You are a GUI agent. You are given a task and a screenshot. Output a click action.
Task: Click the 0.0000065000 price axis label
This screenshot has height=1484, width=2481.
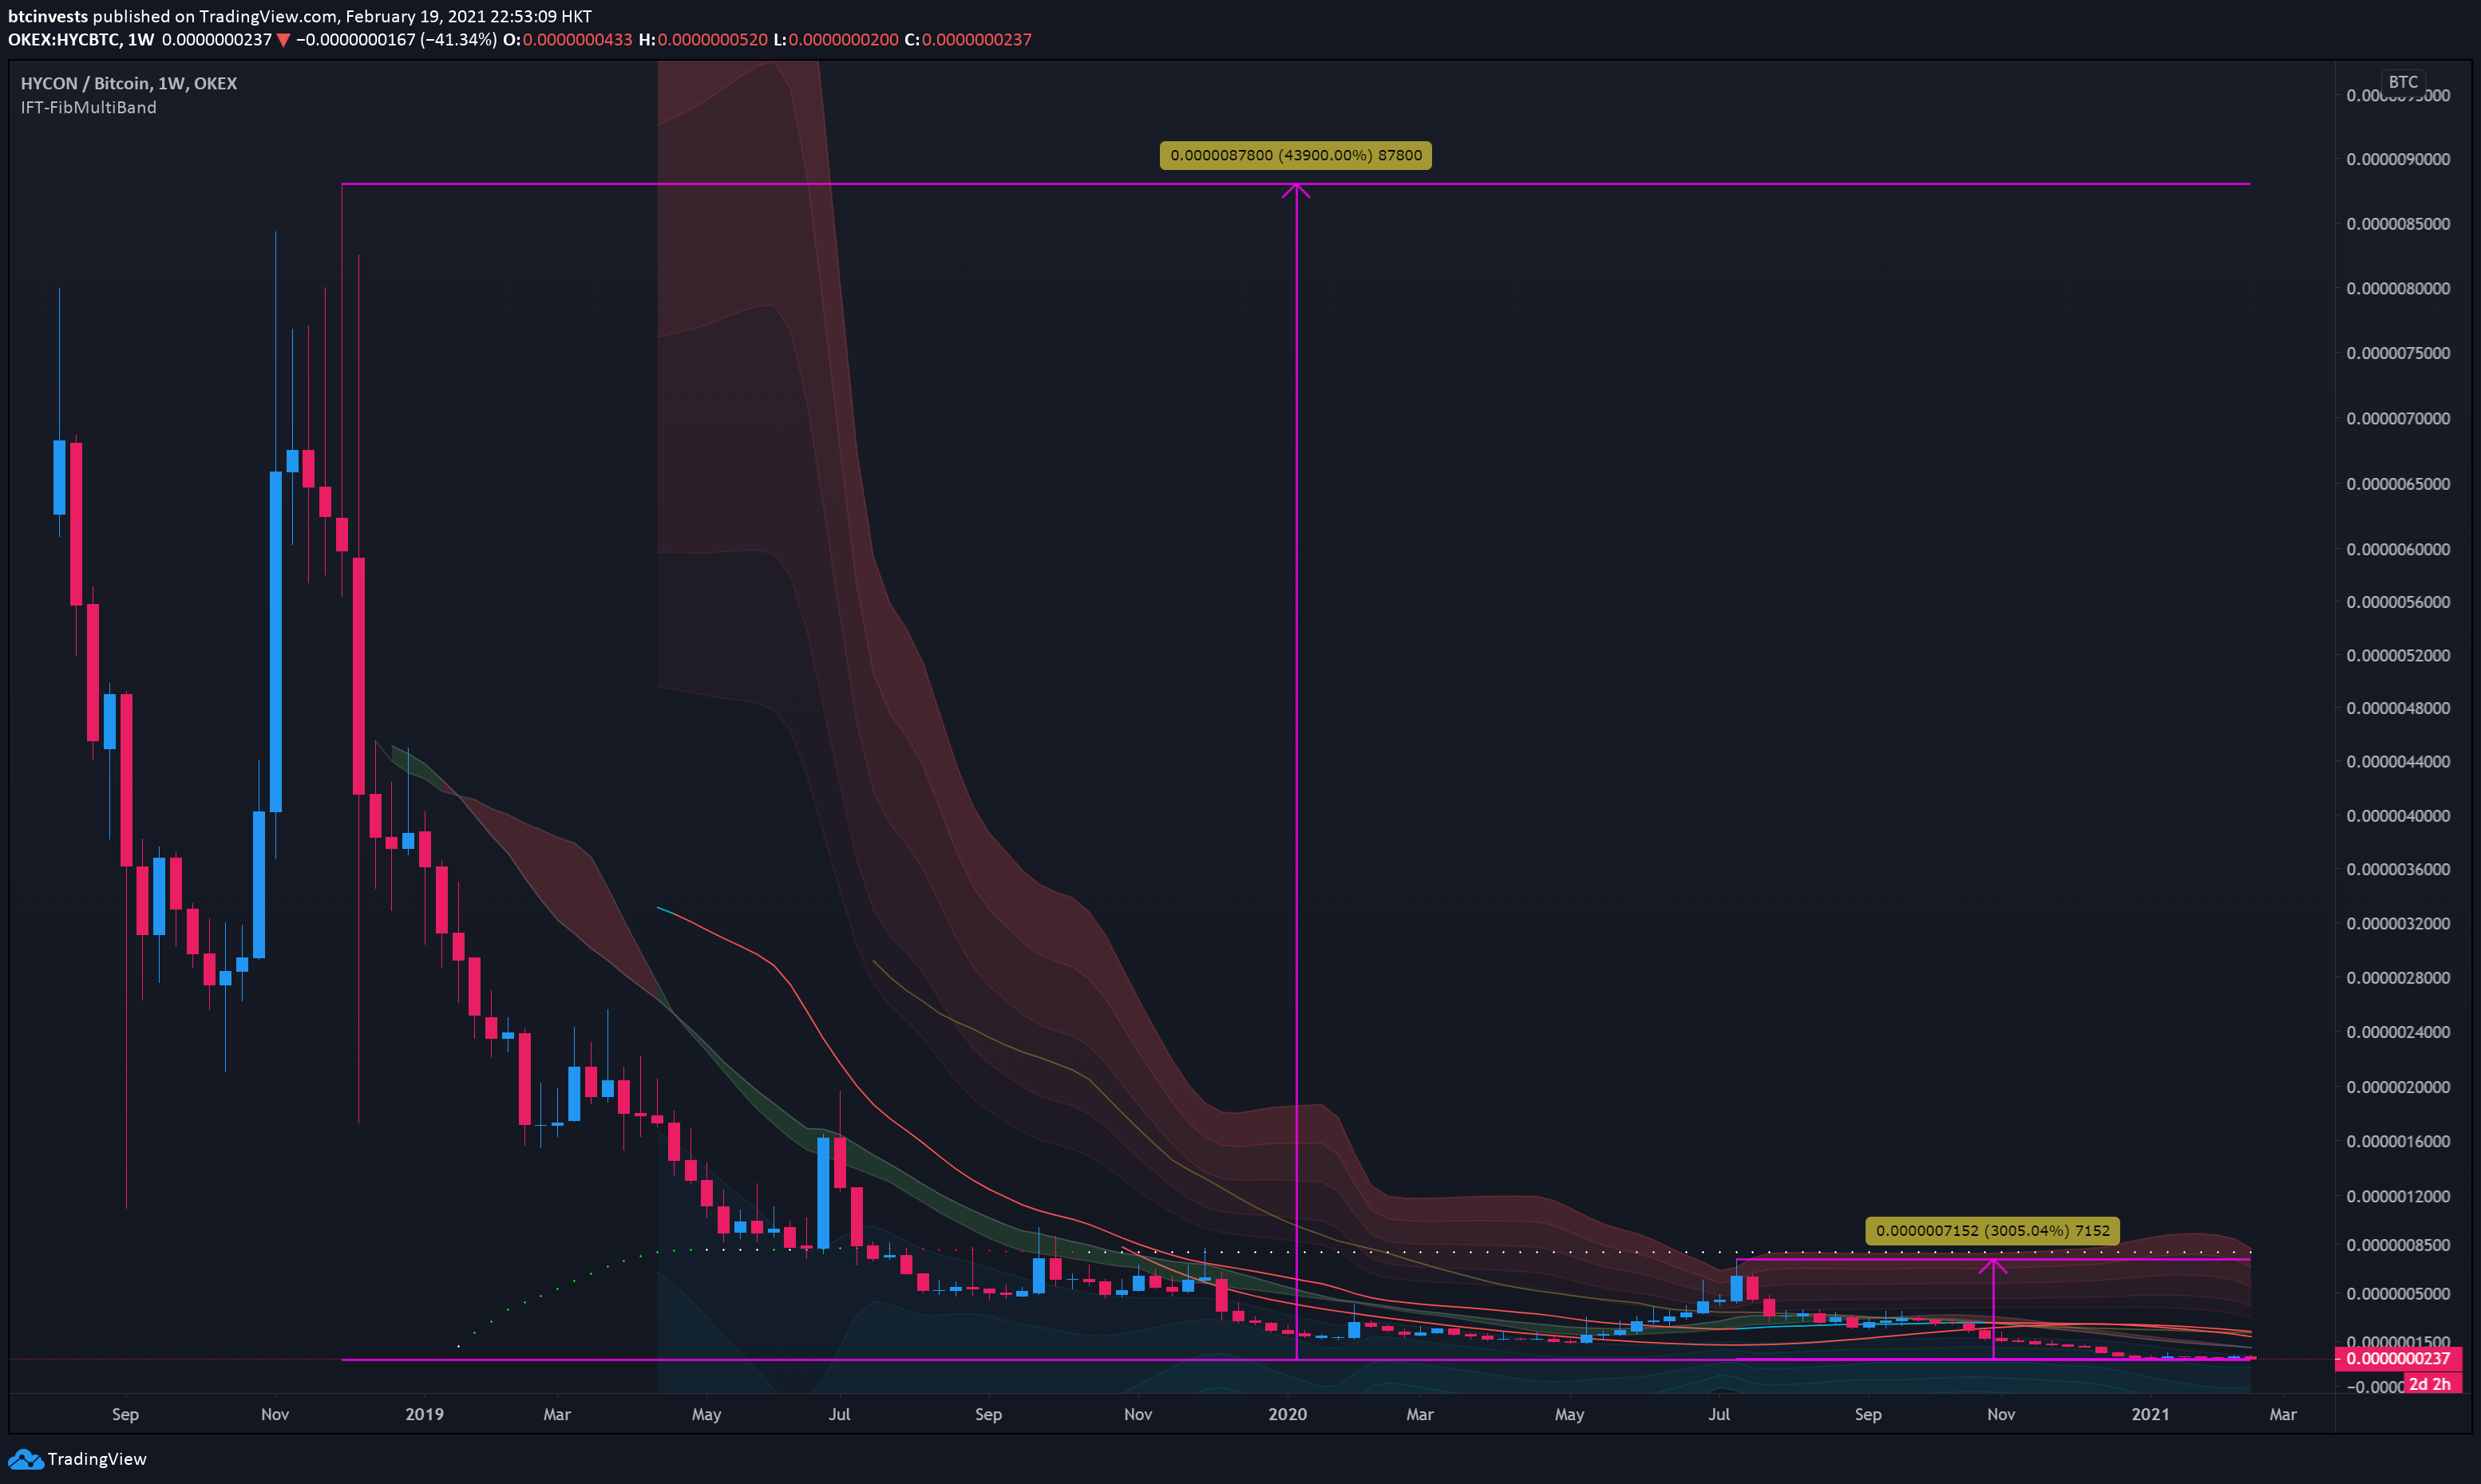point(2398,483)
